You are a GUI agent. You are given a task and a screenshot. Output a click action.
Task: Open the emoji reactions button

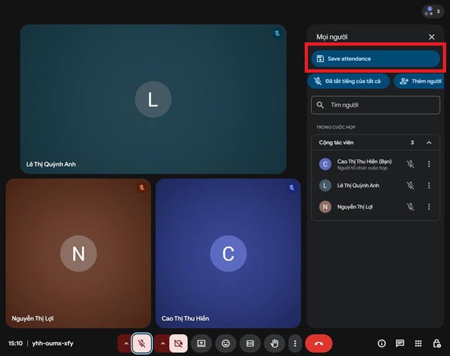(x=226, y=343)
